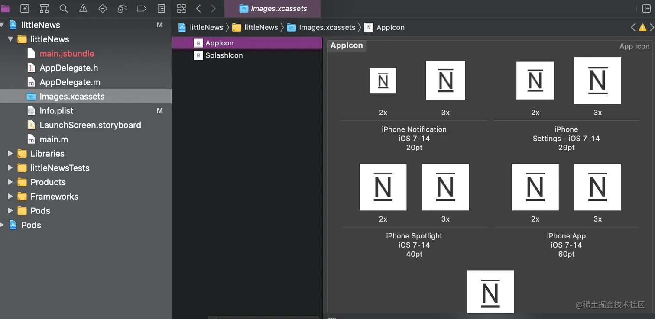Viewport: 655px width, 319px height.
Task: Click the littleNews project crumb in jump bar
Action: (201, 27)
